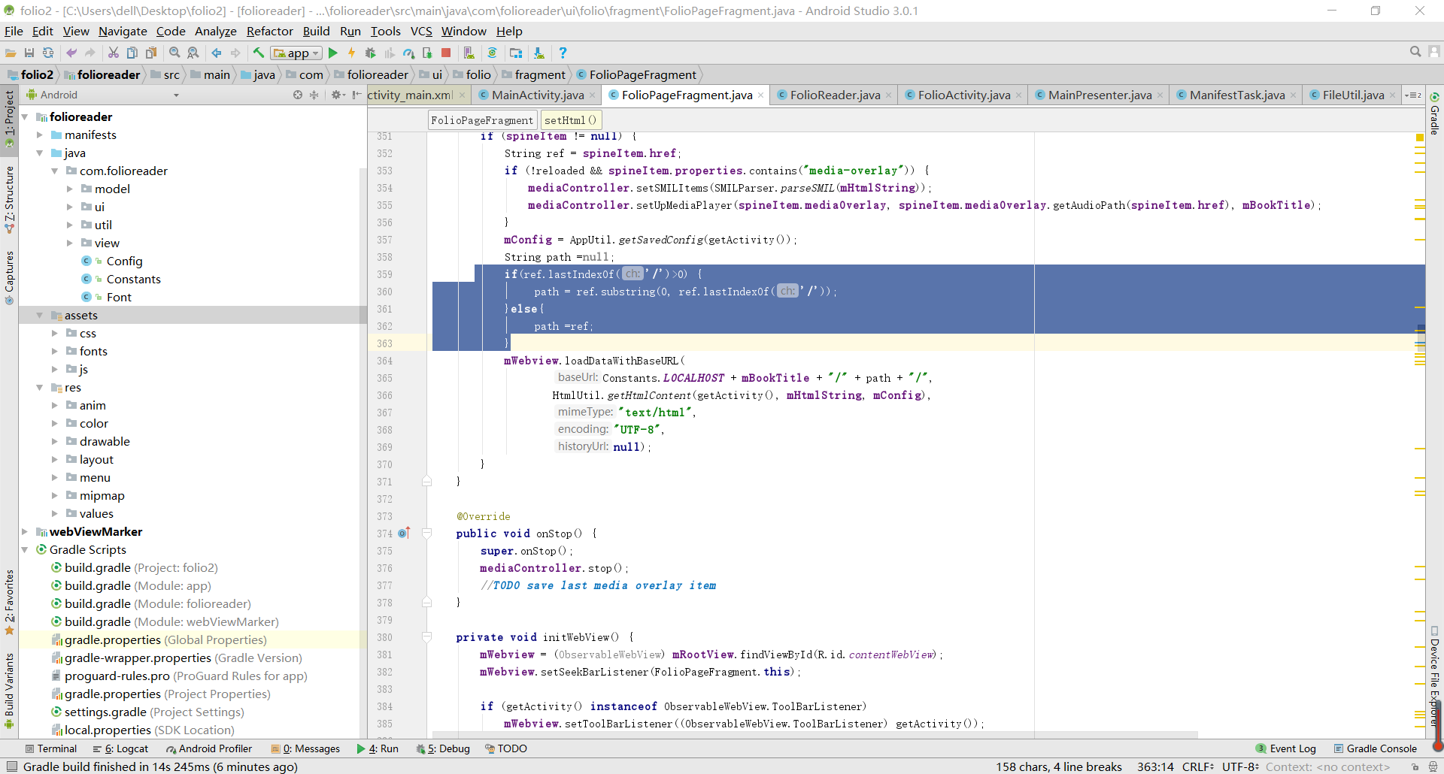Image resolution: width=1444 pixels, height=774 pixels.
Task: Build the project using the hammer icon
Action: tap(258, 53)
